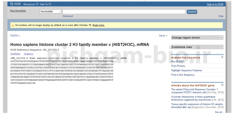Image resolution: width=233 pixels, height=114 pixels.
Task: Click the Pick Primers link
Action: pyautogui.click(x=177, y=66)
